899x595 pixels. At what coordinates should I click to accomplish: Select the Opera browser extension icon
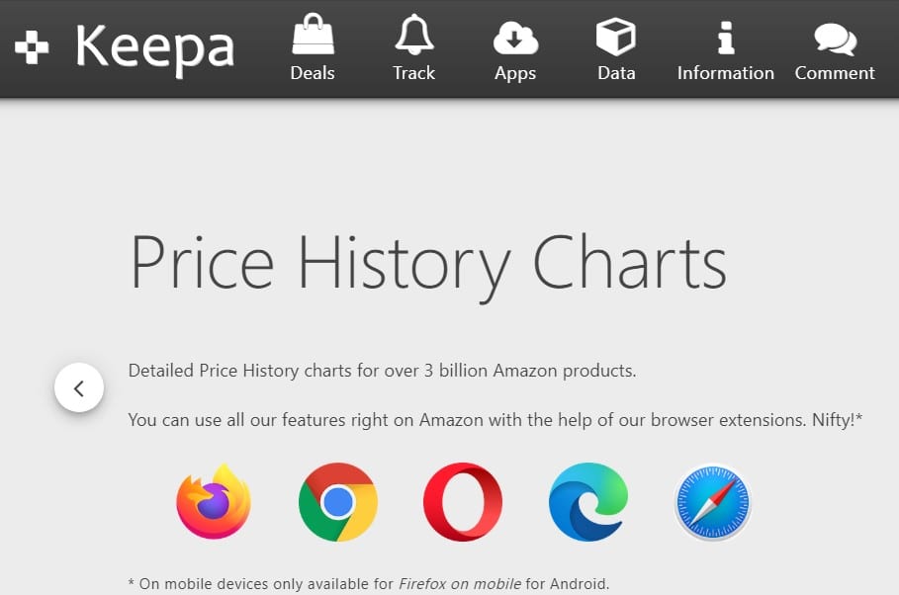point(463,501)
